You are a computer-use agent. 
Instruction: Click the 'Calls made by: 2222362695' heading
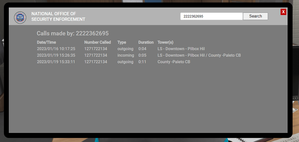tap(73, 33)
